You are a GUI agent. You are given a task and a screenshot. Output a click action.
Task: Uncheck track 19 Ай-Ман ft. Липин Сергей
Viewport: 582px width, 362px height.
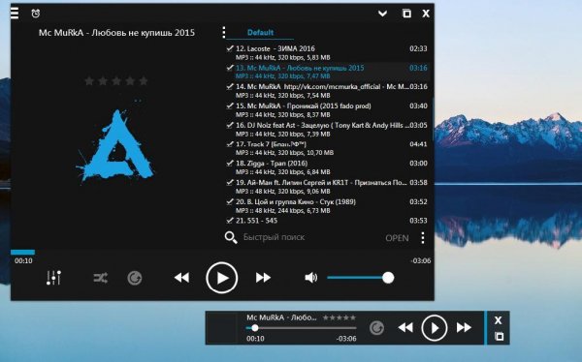coord(230,182)
